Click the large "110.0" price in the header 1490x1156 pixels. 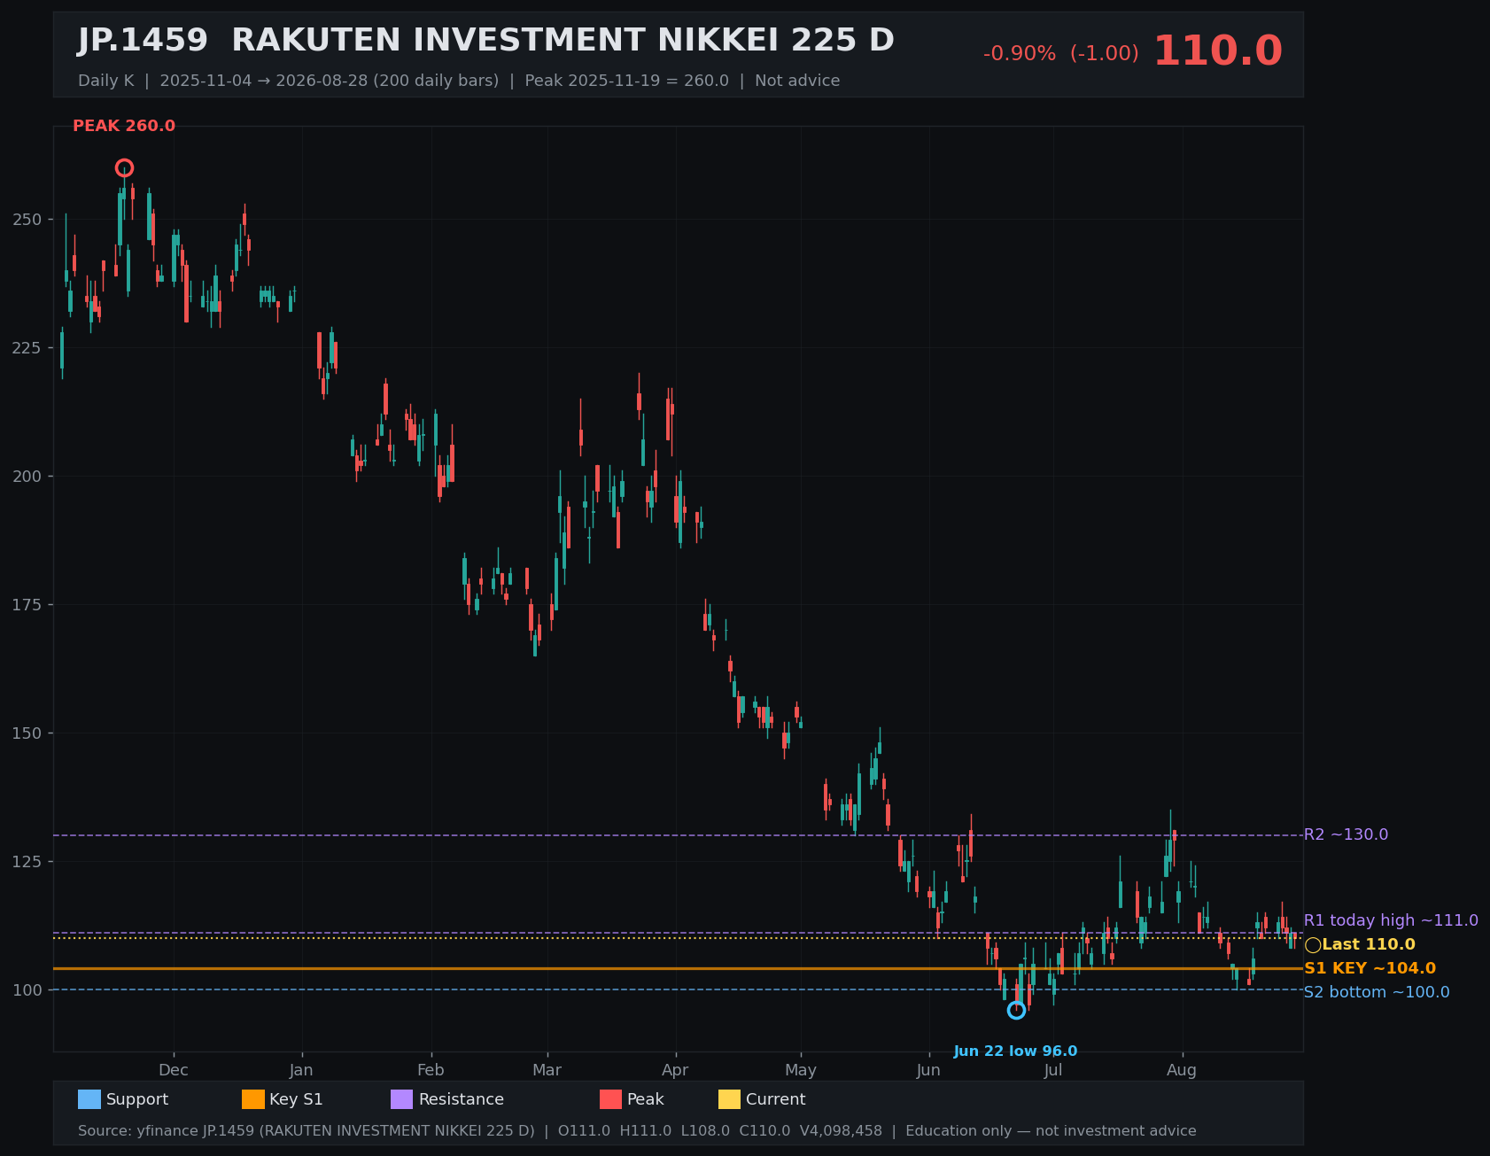[1218, 51]
